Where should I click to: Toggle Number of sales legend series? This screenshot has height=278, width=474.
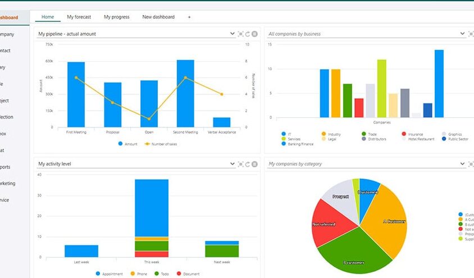[161, 144]
